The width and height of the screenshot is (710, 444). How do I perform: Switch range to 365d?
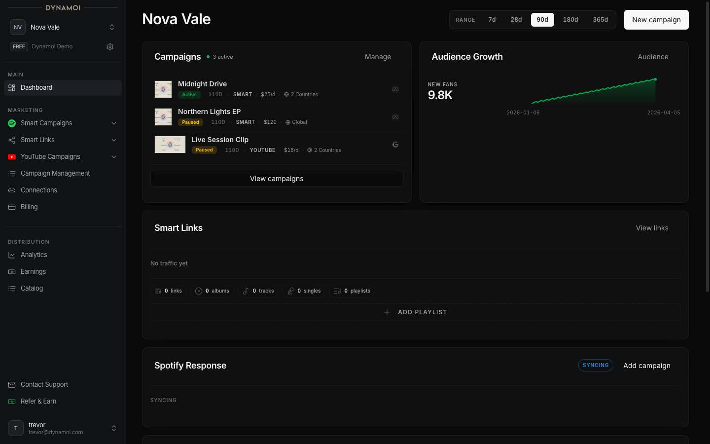(x=601, y=20)
